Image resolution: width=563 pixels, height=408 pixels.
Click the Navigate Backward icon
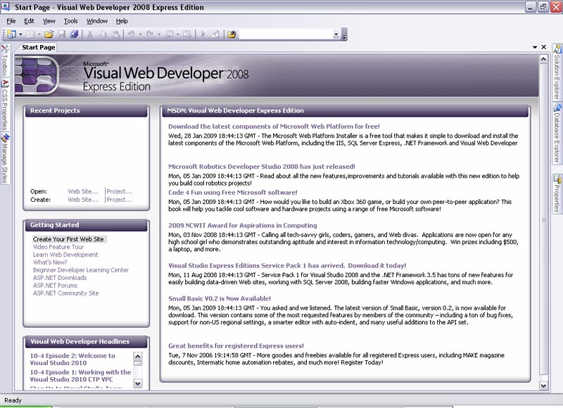pyautogui.click(x=169, y=34)
